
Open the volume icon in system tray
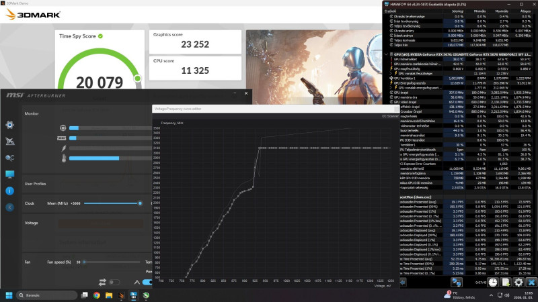pos(507,295)
